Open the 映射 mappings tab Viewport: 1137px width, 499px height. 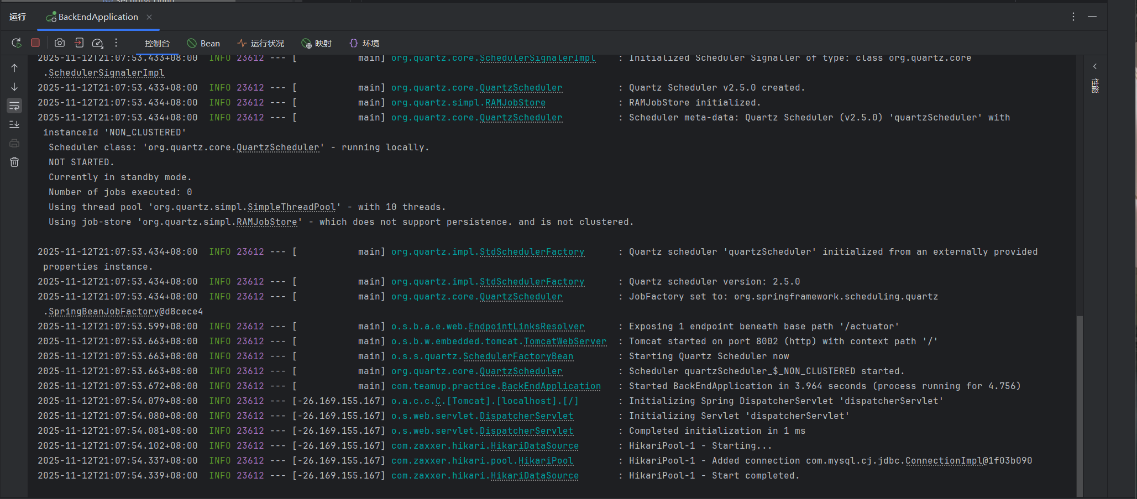[x=317, y=43]
